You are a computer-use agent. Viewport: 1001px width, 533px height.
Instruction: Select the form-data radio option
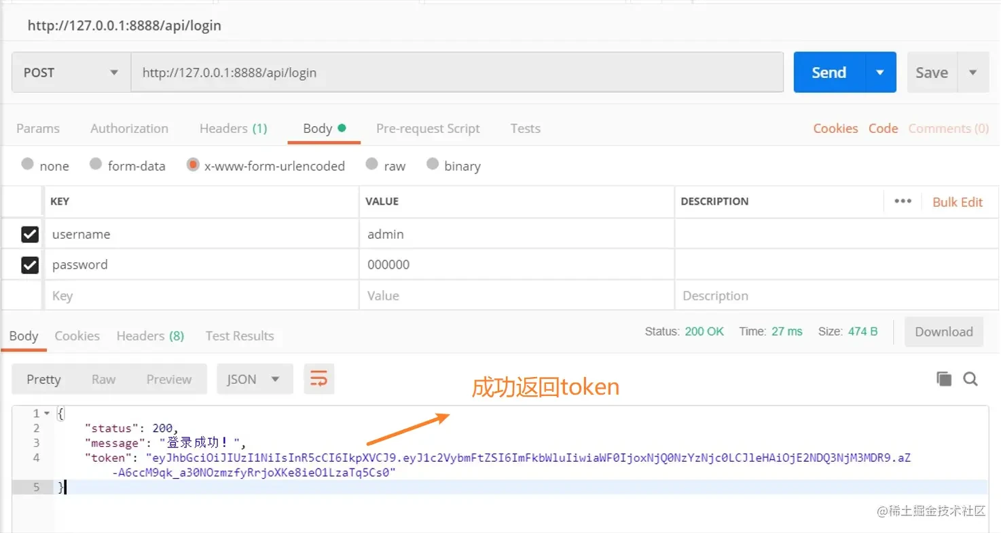coord(96,164)
